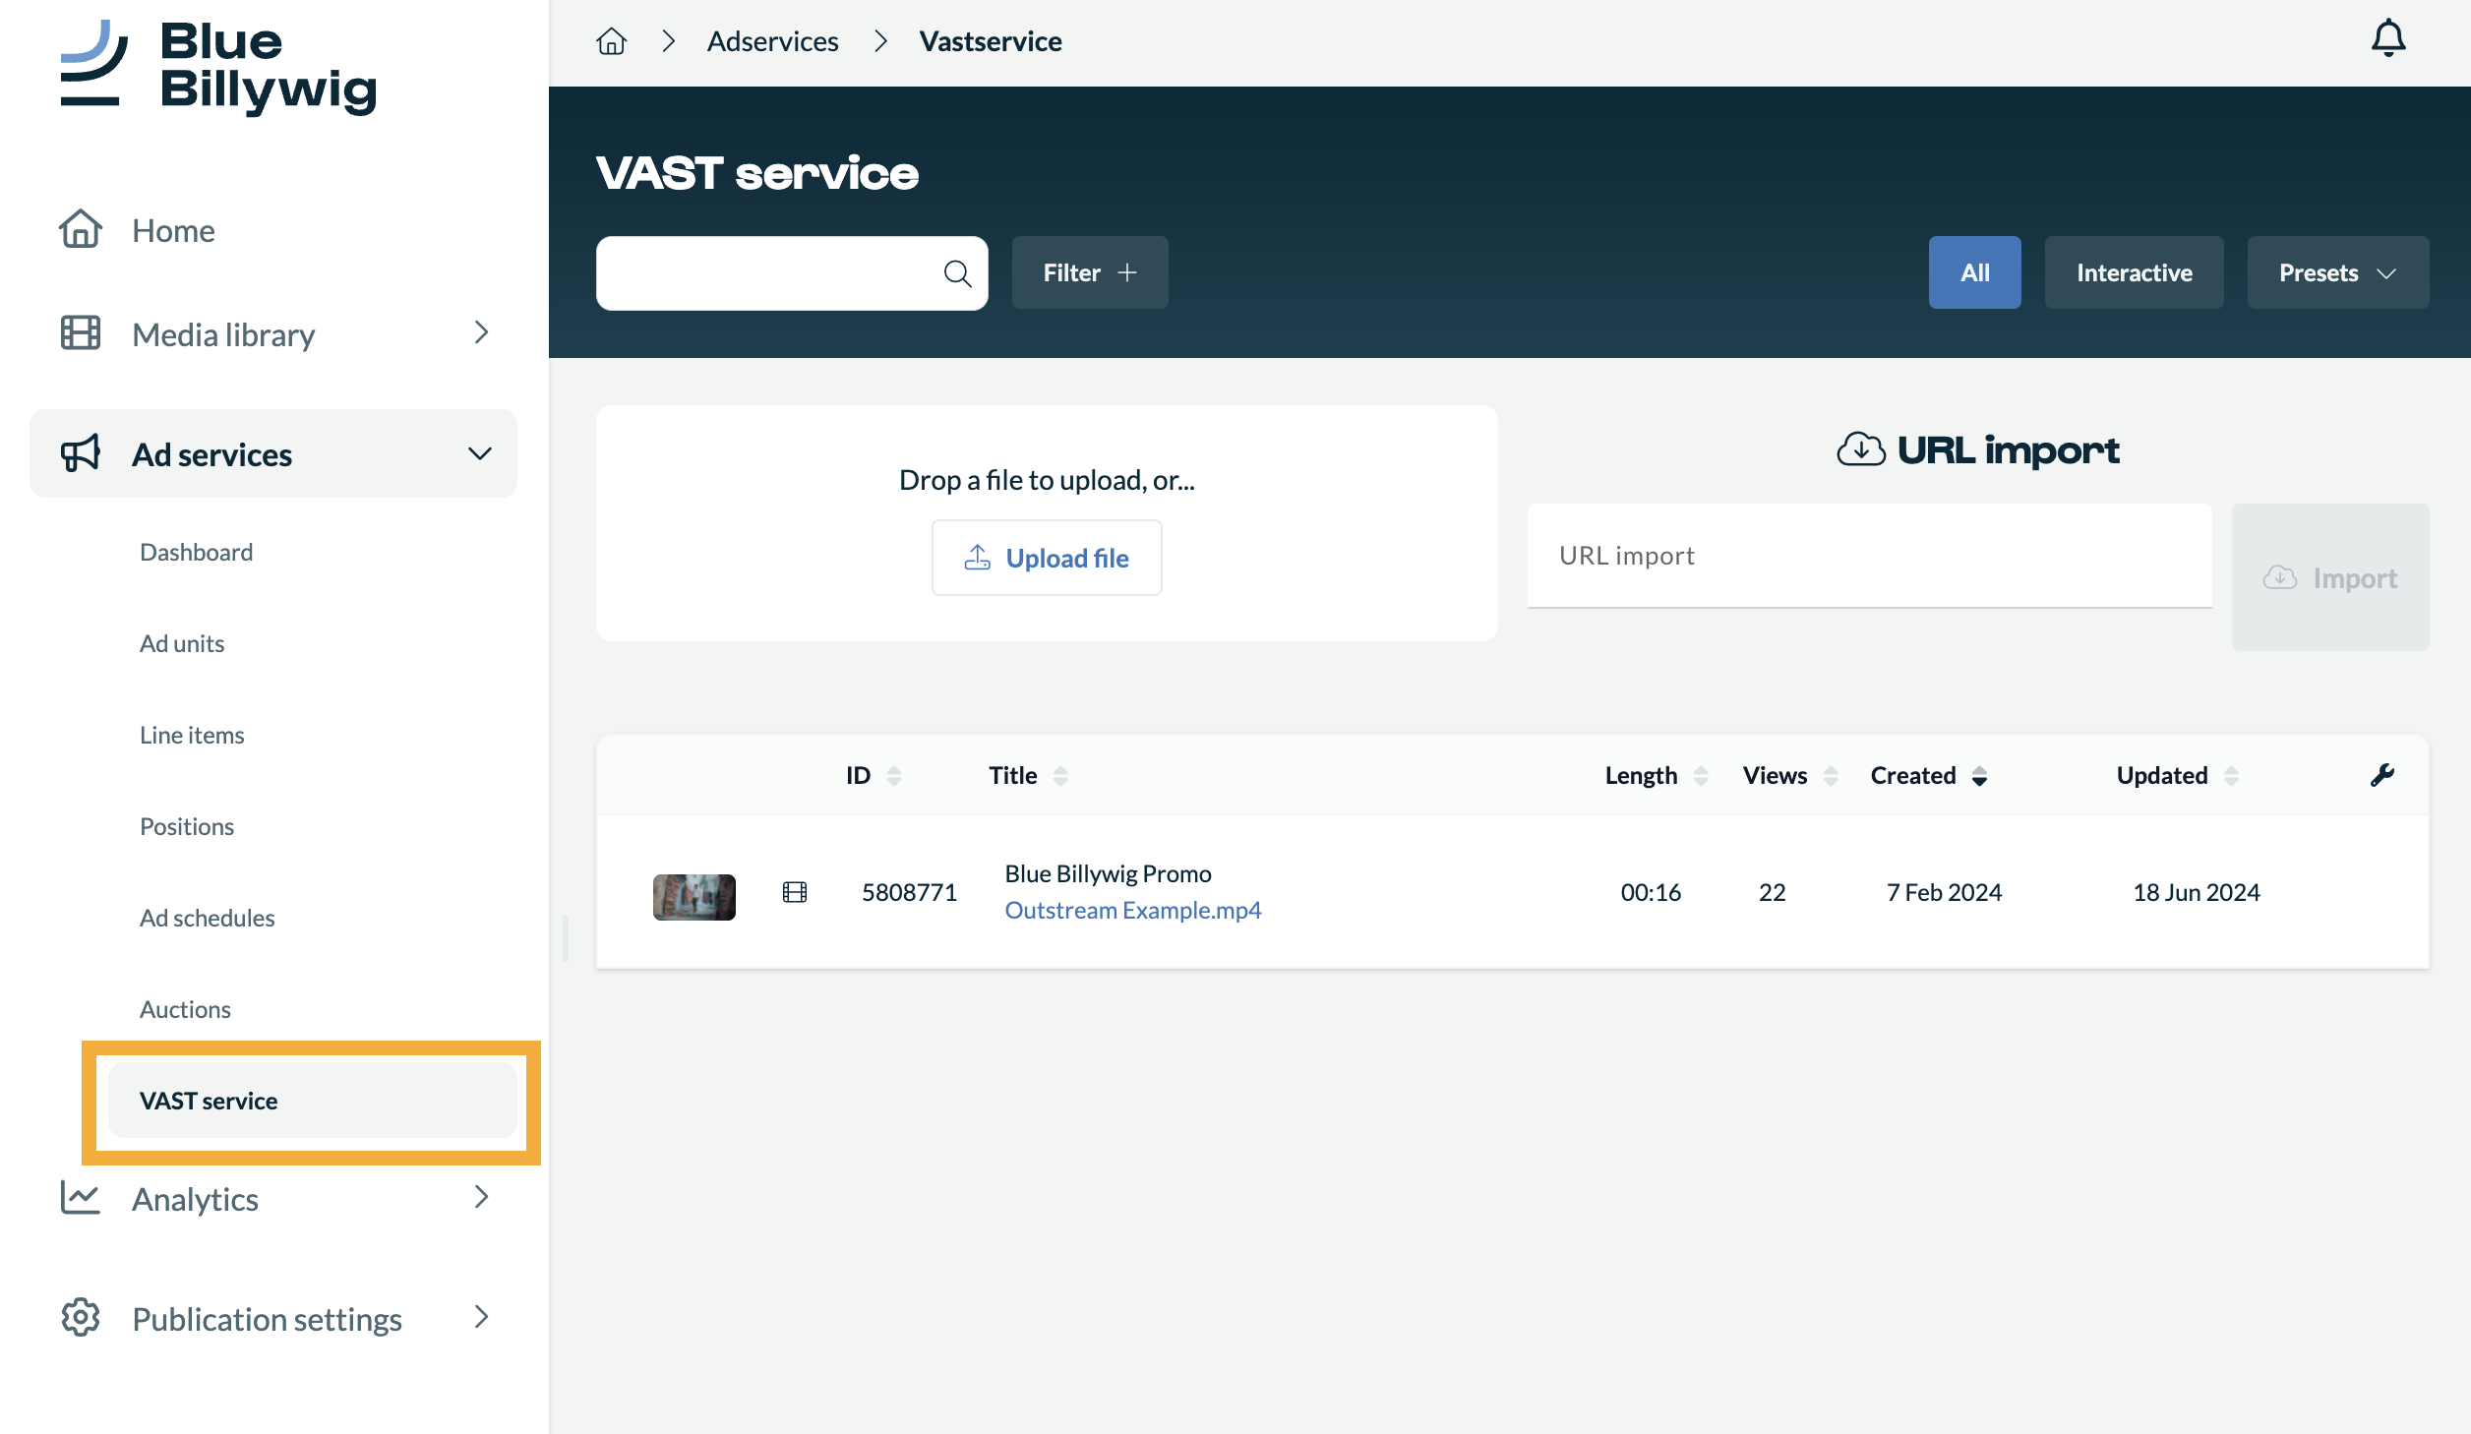Go to home via breadcrumb house icon
The height and width of the screenshot is (1434, 2471).
coord(611,41)
